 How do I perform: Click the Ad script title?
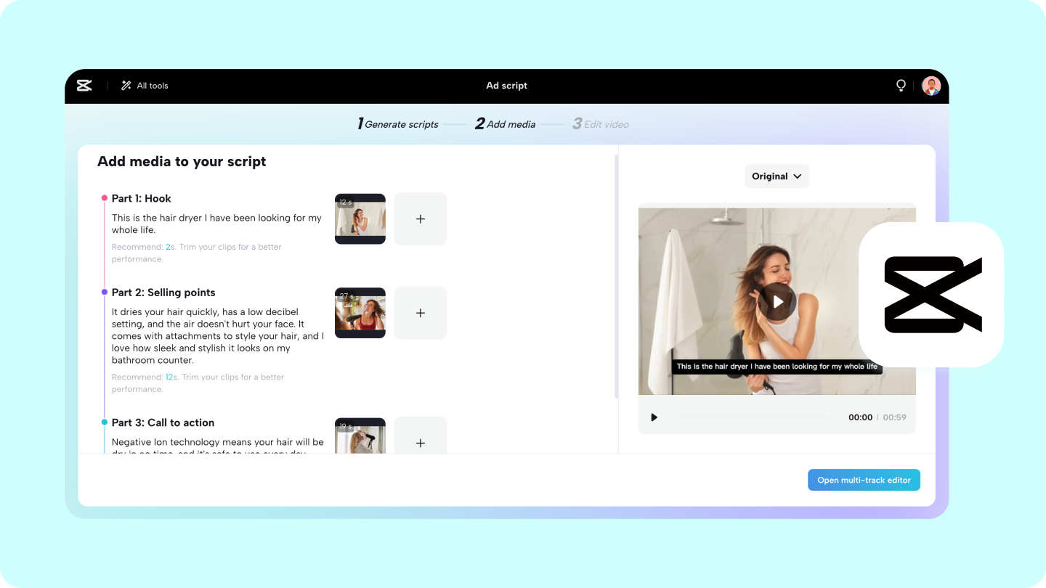point(507,86)
